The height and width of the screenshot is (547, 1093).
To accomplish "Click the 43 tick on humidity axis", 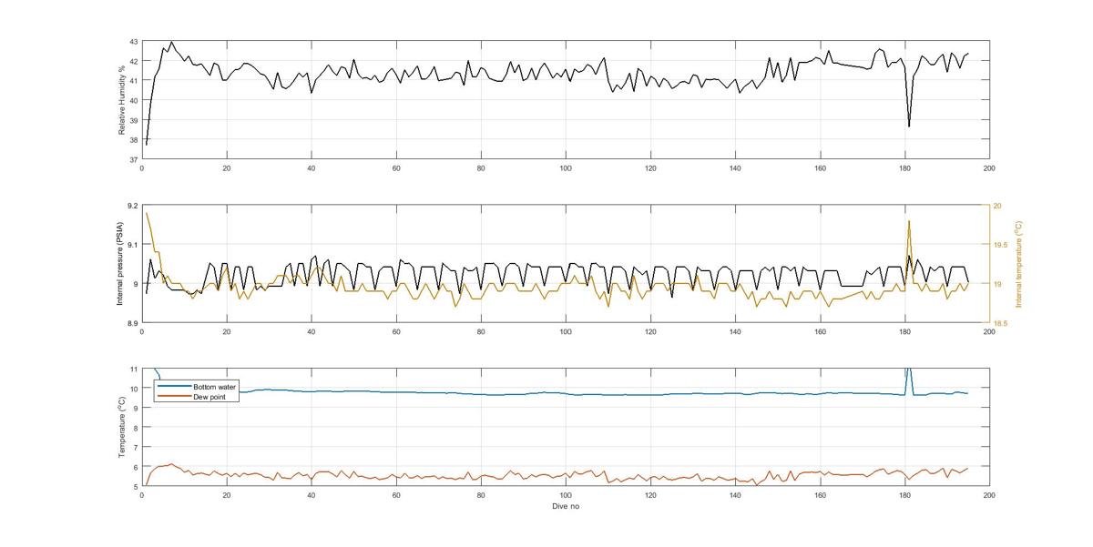I will [133, 42].
